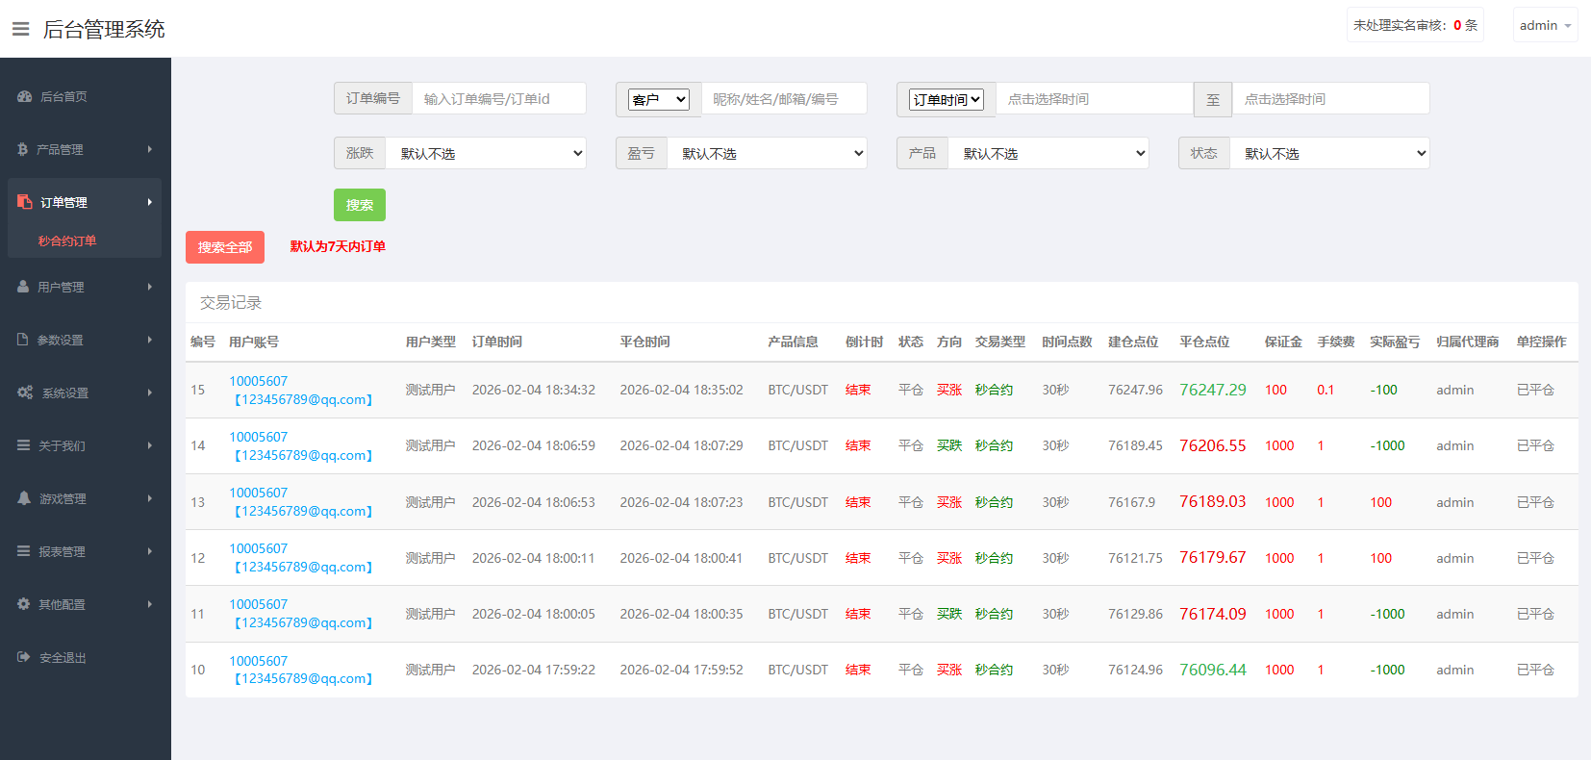This screenshot has width=1591, height=760.
Task: Expand the admin account menu
Action: click(1545, 26)
